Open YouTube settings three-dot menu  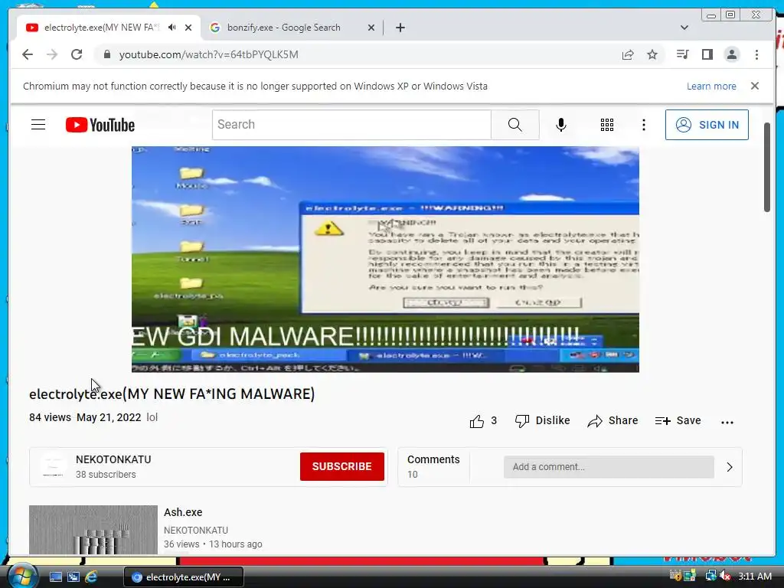(x=644, y=125)
